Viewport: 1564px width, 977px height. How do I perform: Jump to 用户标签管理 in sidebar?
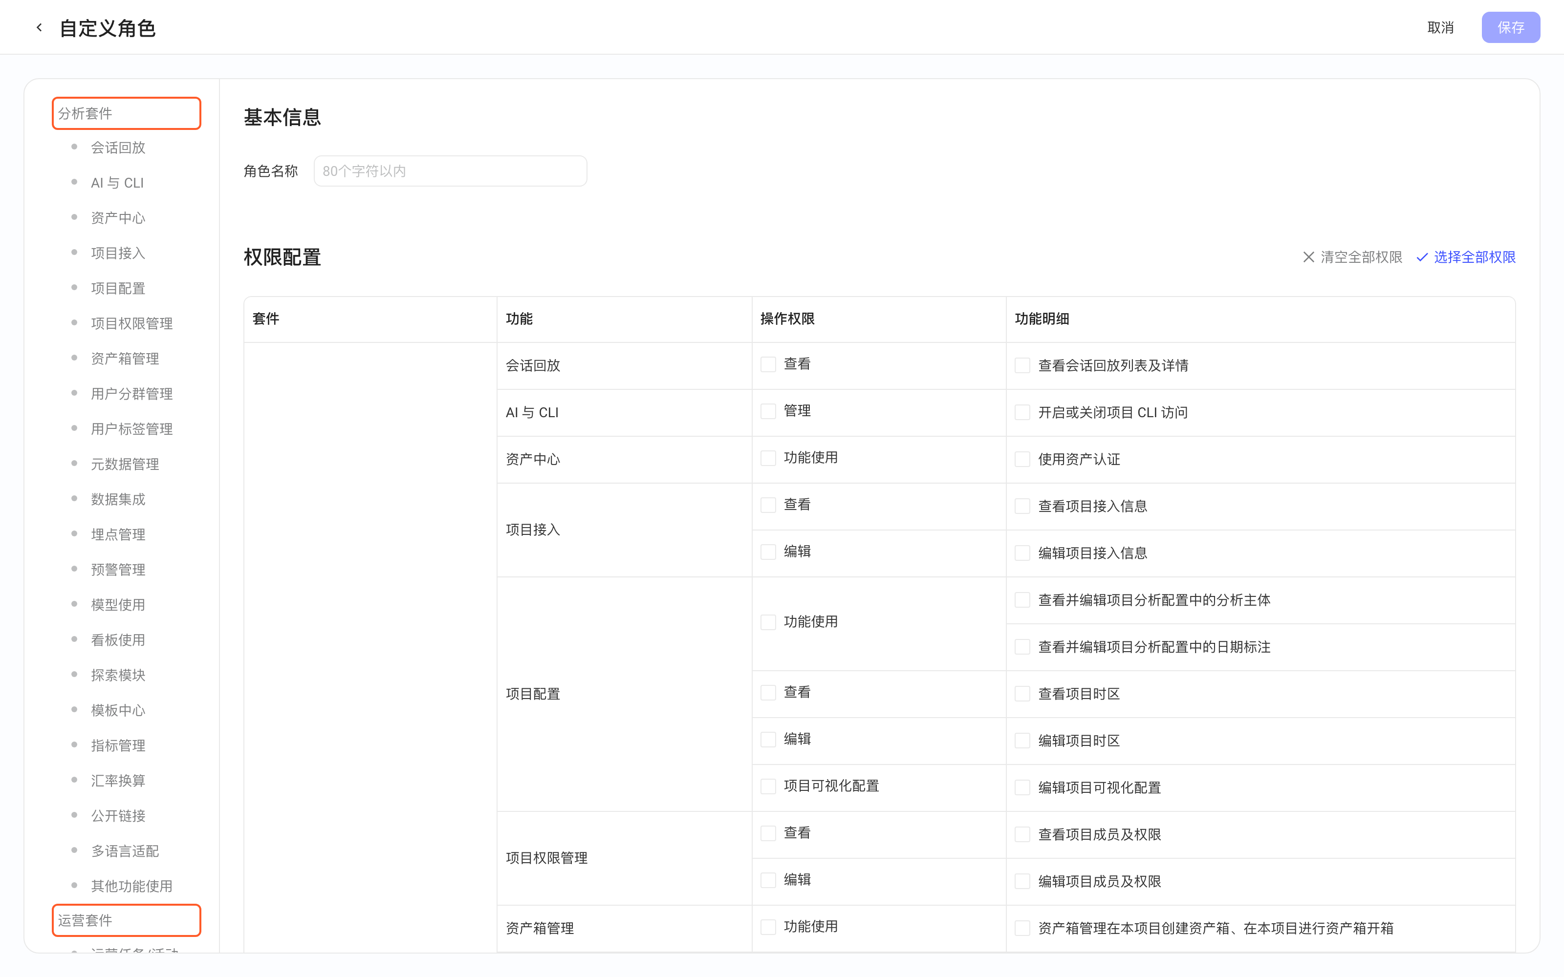[132, 429]
